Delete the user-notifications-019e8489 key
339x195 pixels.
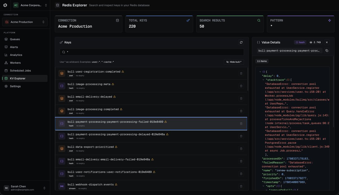point(241,174)
